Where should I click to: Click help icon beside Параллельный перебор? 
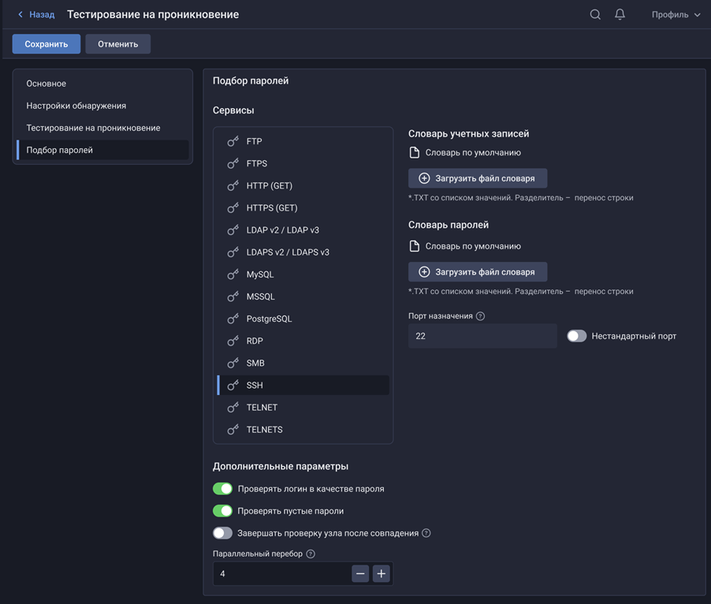[311, 554]
